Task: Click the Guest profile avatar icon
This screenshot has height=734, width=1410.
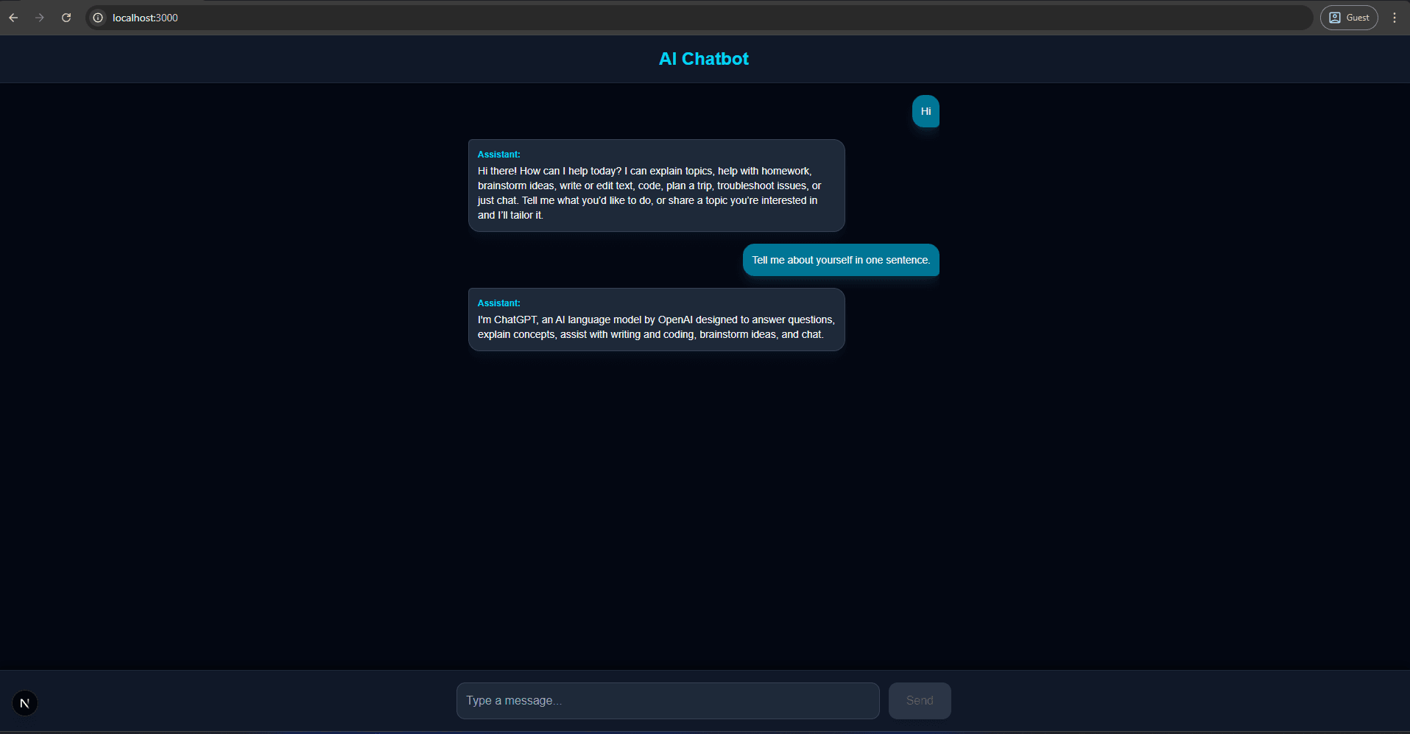Action: click(x=1335, y=18)
